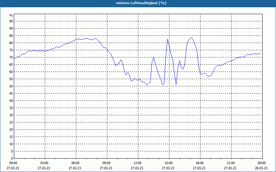Select the '20' y-axis label
Viewport: 276px width, 172px height.
(x=11, y=130)
